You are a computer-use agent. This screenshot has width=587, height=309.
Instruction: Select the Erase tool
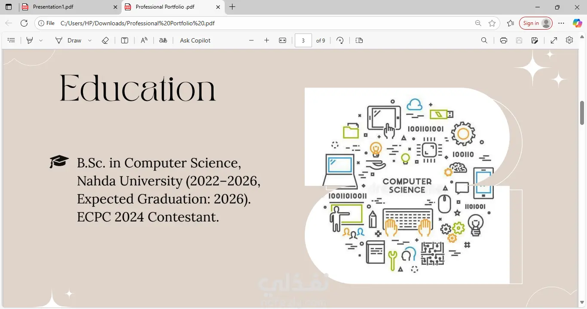tap(105, 40)
